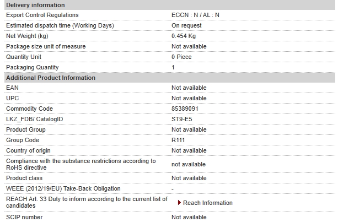Select Not available in Product class row

(189, 178)
